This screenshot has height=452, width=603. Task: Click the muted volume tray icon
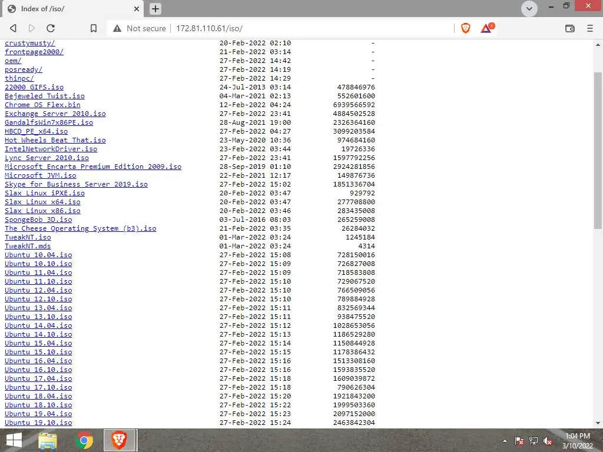click(548, 441)
